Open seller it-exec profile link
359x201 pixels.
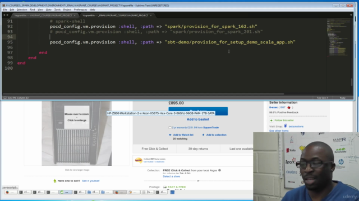[x=273, y=107]
